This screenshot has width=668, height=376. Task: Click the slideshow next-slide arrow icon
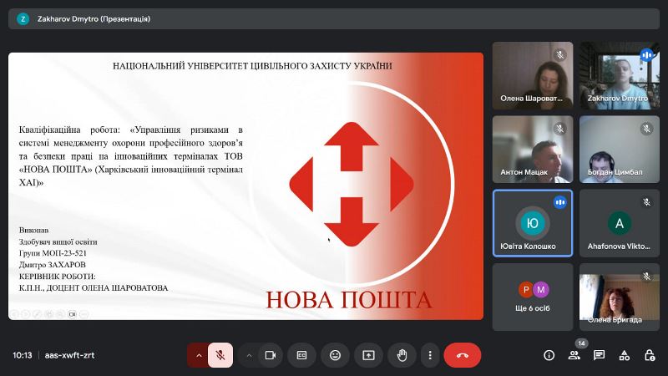pos(26,314)
